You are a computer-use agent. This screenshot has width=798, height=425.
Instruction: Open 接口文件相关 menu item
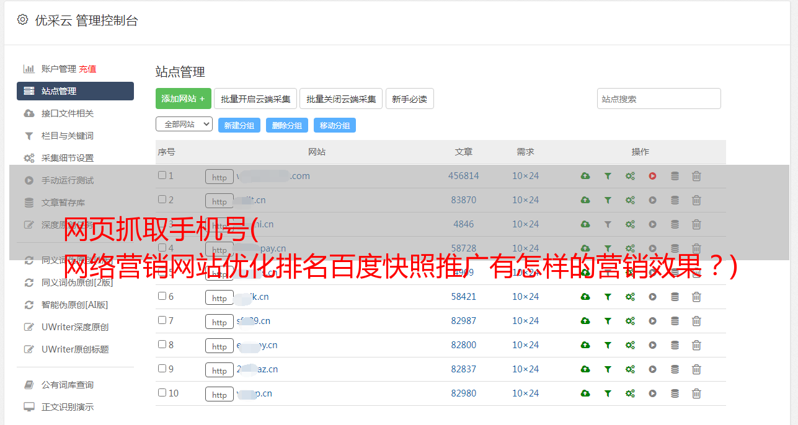68,113
